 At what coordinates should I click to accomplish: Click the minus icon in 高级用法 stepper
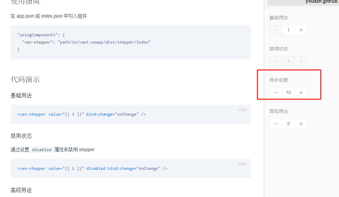[276, 123]
